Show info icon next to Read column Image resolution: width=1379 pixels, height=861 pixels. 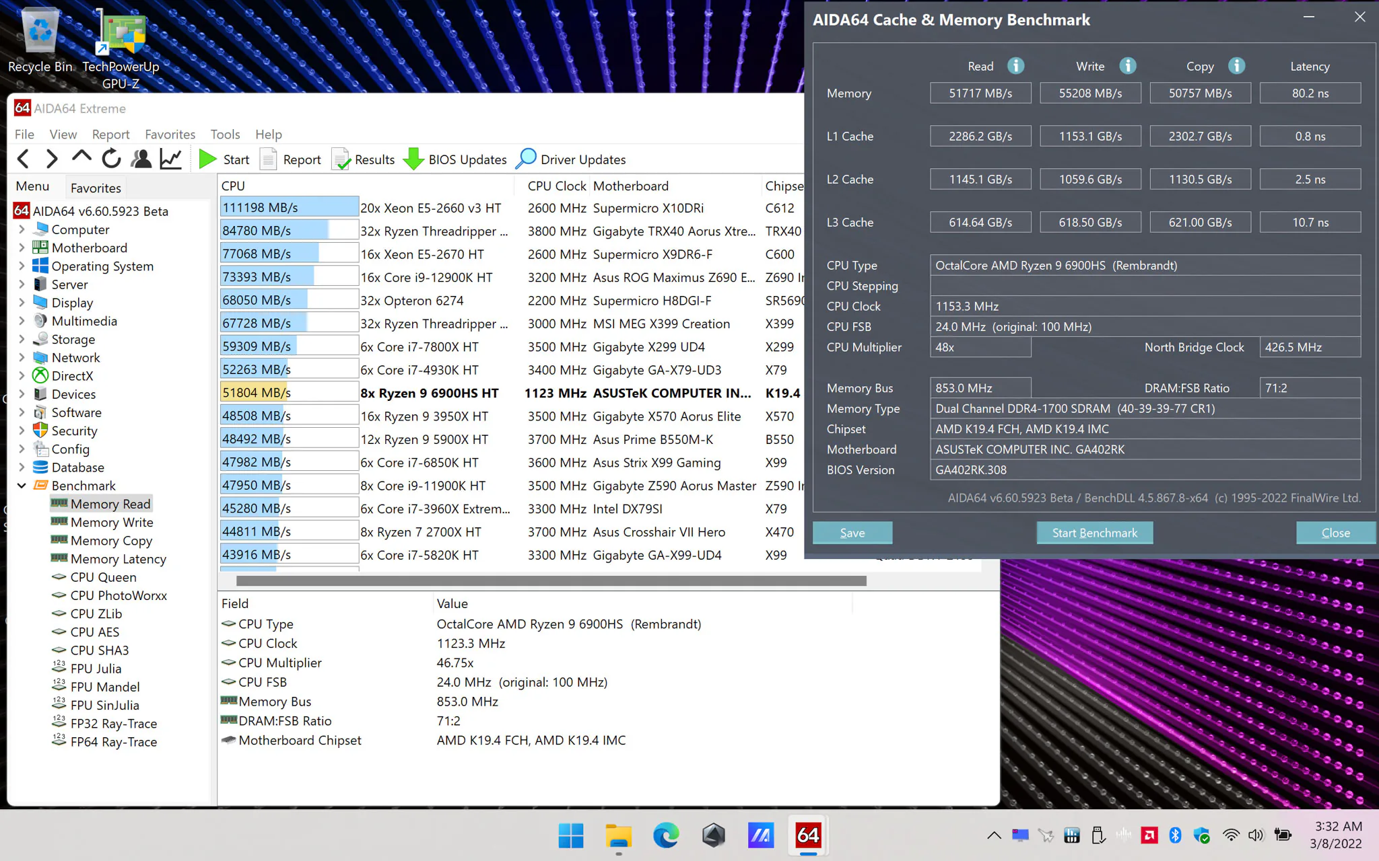coord(1015,66)
